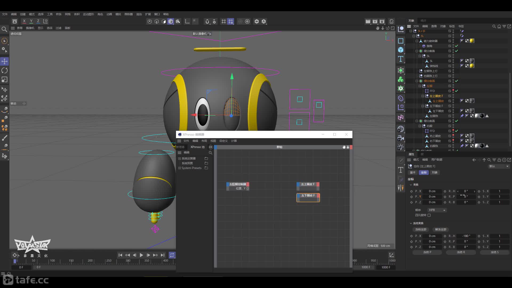
Task: Open the 默认 dropdown in Attributes
Action: click(499, 166)
